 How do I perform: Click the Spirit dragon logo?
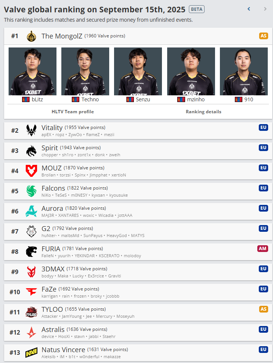point(31,151)
